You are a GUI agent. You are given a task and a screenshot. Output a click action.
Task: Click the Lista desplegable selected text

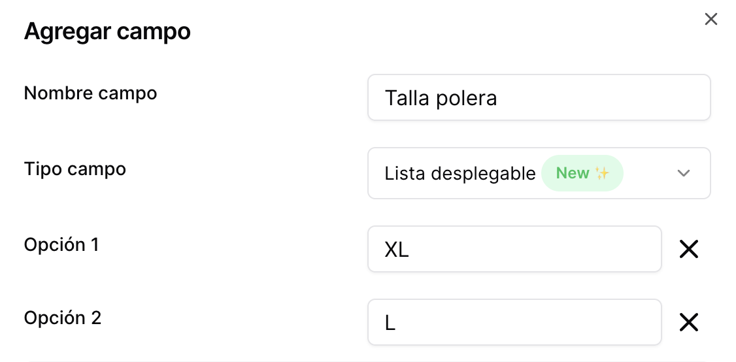tap(460, 173)
